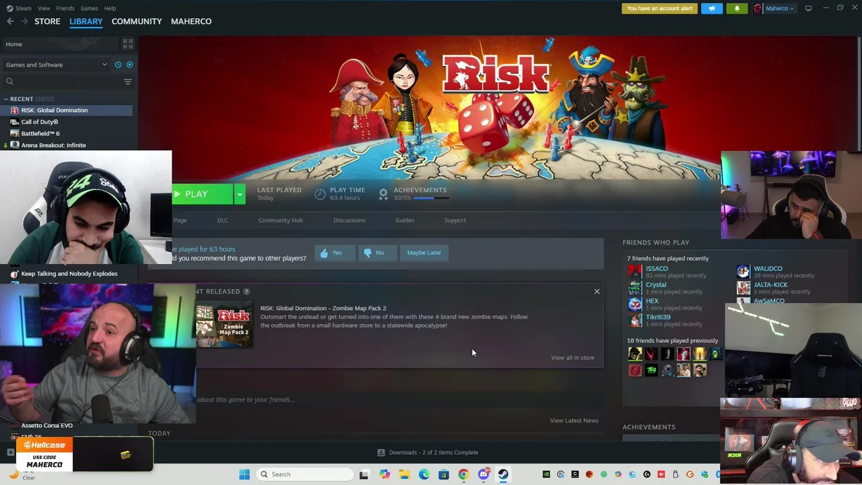862x485 pixels.
Task: Open friend Crystal's profile
Action: 656,285
